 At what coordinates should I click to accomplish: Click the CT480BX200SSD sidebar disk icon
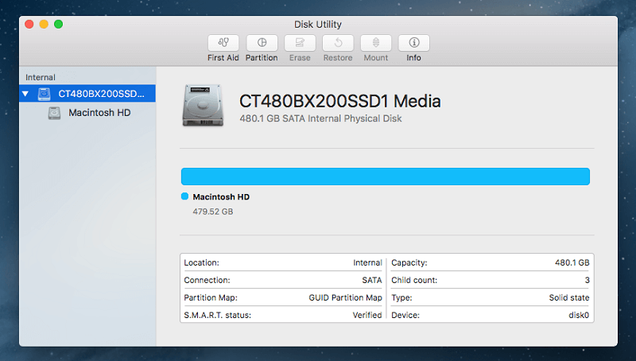pos(45,94)
